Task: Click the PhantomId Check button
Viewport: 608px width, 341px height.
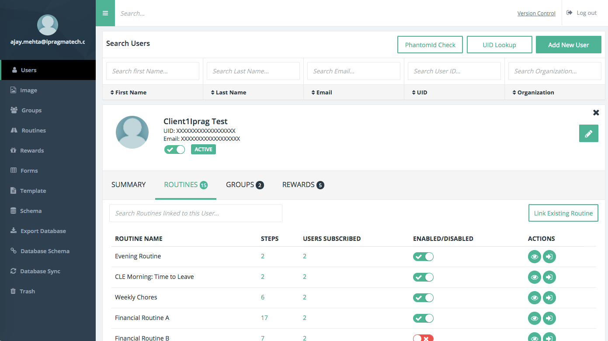Action: (430, 45)
